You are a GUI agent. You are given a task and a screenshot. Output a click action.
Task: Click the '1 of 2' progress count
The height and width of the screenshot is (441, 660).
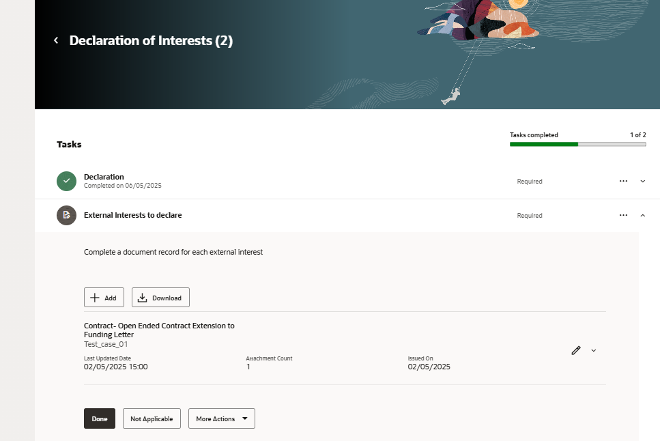click(x=638, y=134)
